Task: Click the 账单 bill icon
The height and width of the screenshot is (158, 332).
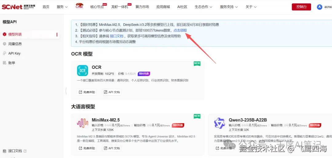Action: tap(4, 63)
